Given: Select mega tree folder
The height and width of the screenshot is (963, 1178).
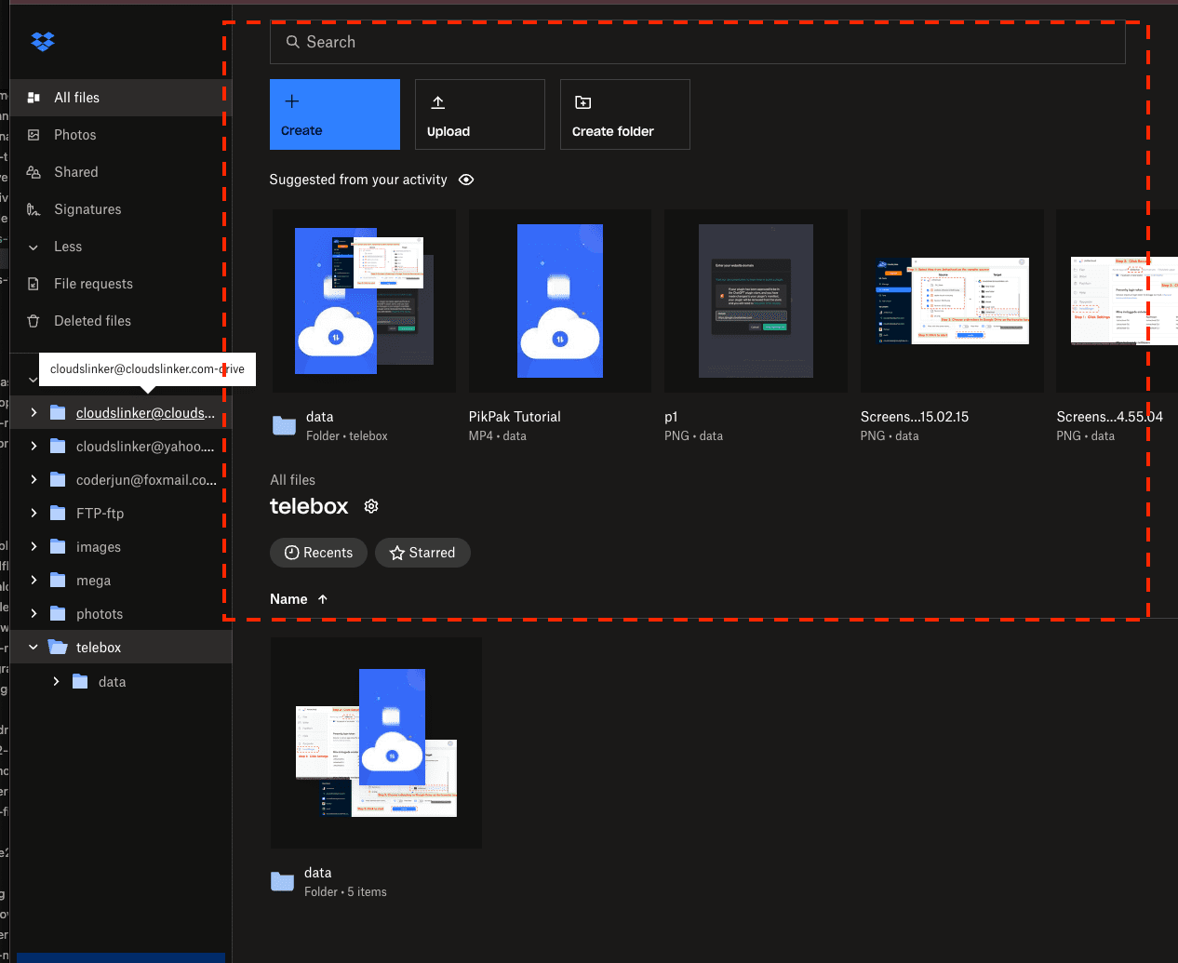Looking at the screenshot, I should pos(93,581).
